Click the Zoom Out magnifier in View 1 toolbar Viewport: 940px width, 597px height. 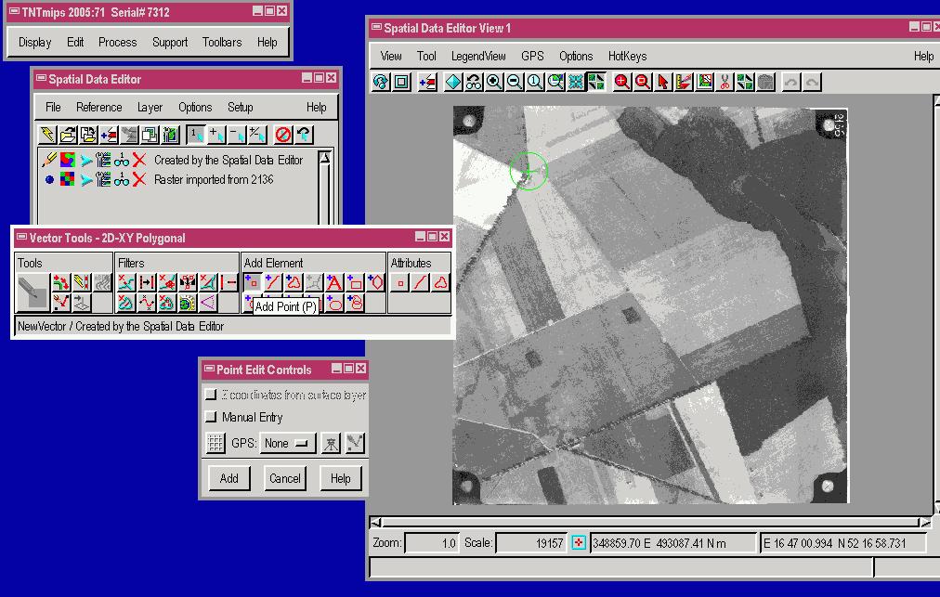[515, 82]
